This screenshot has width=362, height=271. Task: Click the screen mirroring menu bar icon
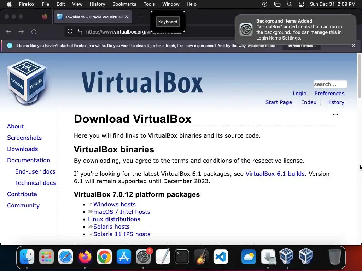277,4
